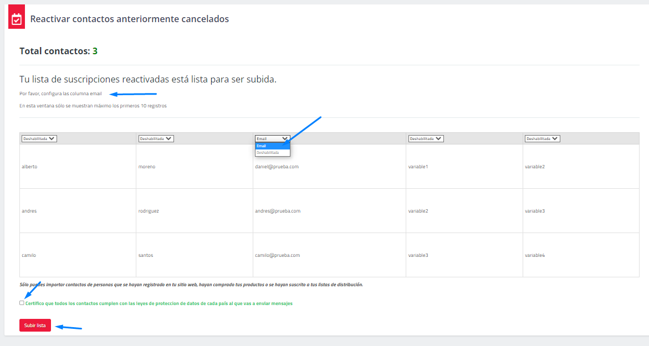Viewport: 649px width, 346px height.
Task: Click the Reactivar contactos anteriormente cancelados heading
Action: coord(129,19)
